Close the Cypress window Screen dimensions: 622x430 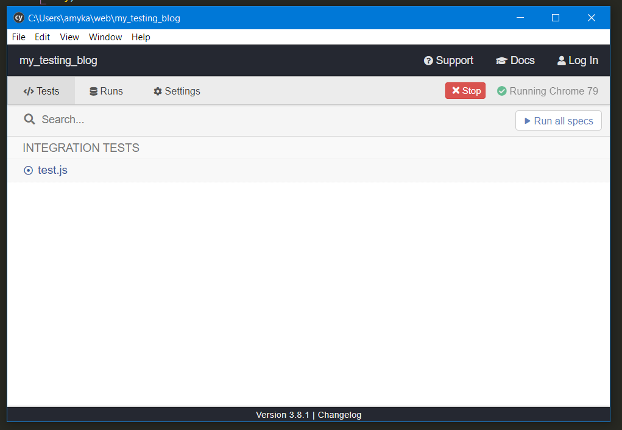point(591,18)
